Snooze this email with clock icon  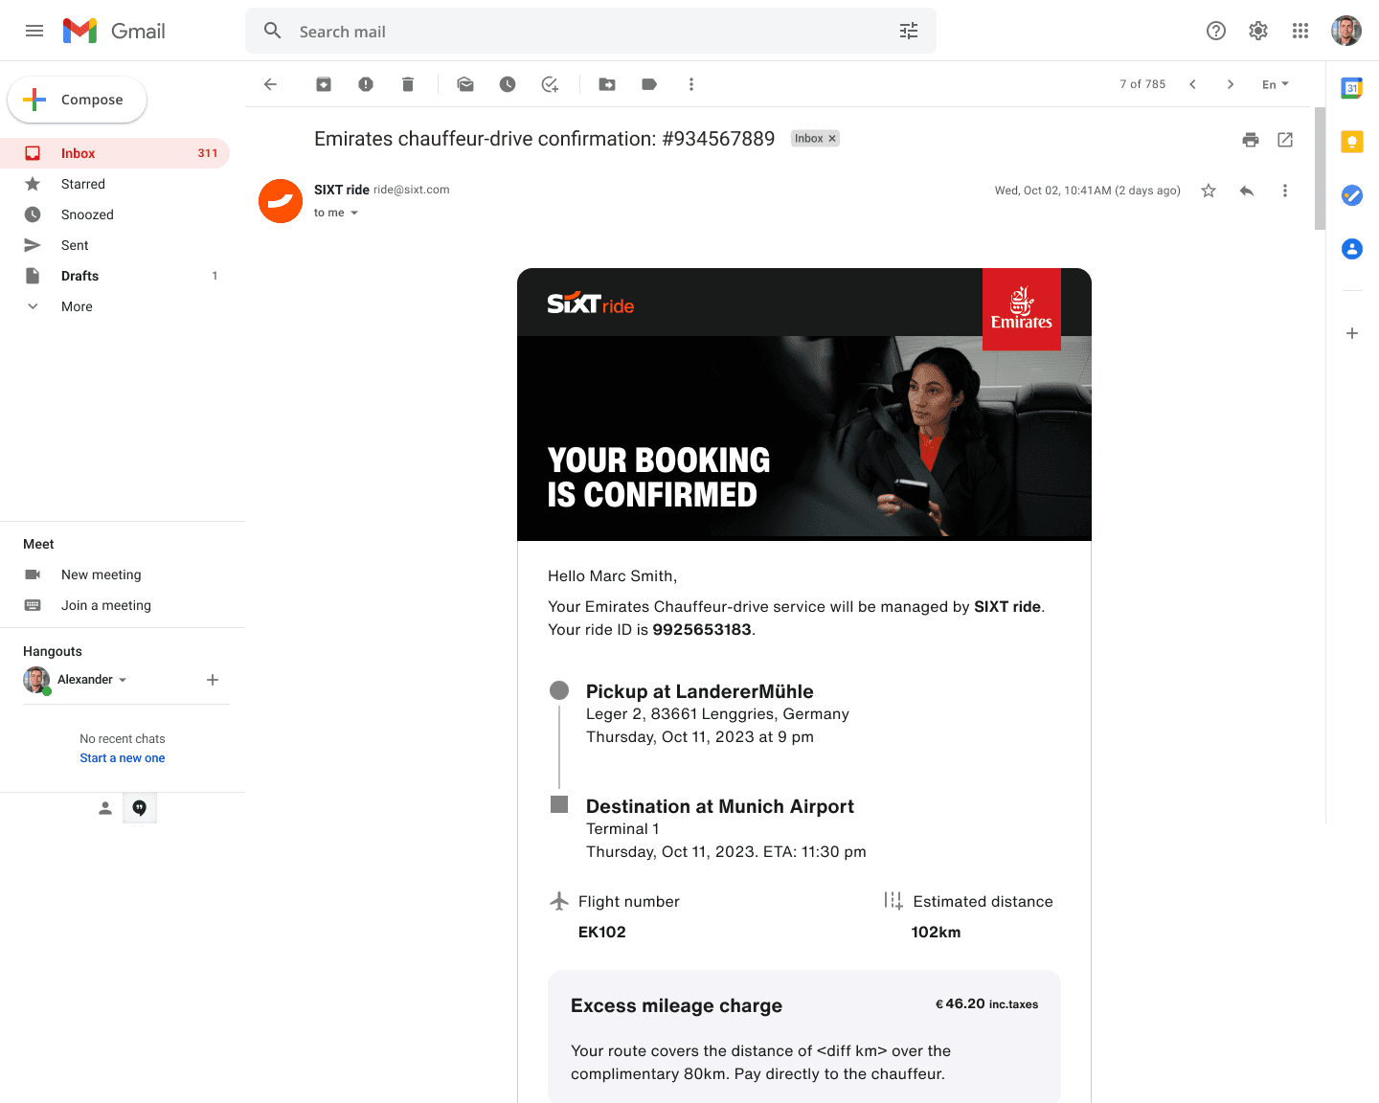tap(508, 84)
